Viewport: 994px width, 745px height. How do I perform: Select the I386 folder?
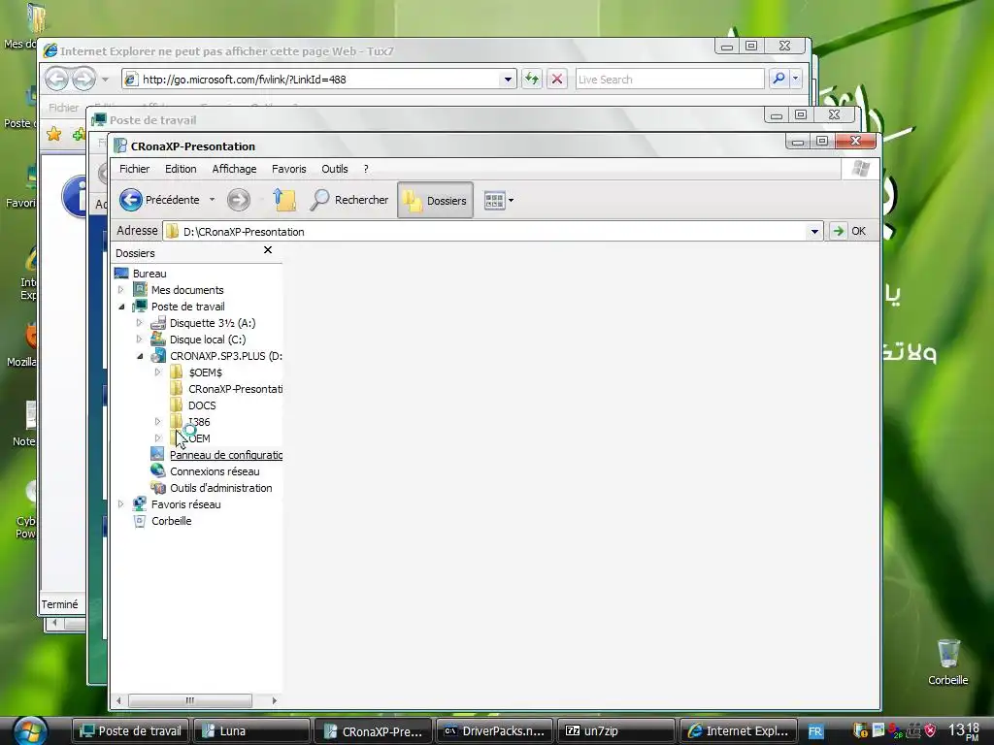pos(199,422)
